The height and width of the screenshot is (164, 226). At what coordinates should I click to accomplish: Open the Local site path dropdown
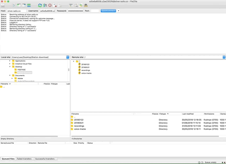pos(68,57)
